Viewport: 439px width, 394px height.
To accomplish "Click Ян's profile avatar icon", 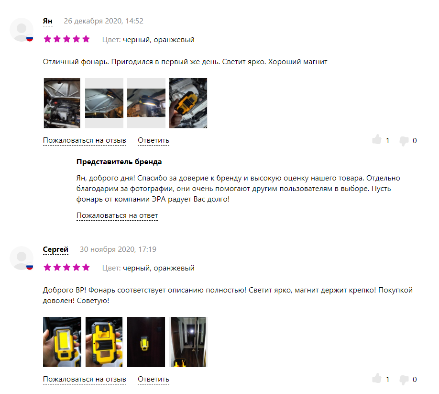I will point(22,30).
